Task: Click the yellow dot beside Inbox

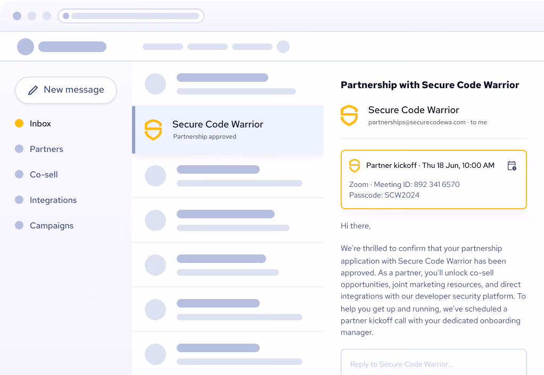Action: pos(19,123)
